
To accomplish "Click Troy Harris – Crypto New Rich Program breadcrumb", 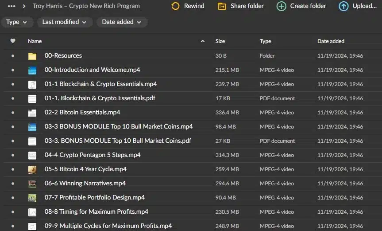I will pos(86,6).
